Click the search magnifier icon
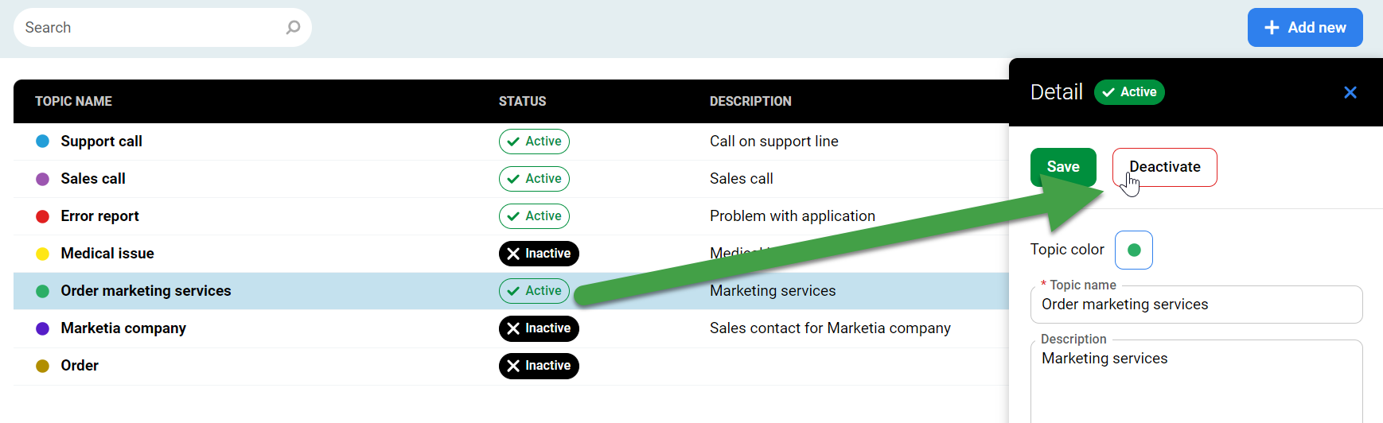 click(x=293, y=28)
